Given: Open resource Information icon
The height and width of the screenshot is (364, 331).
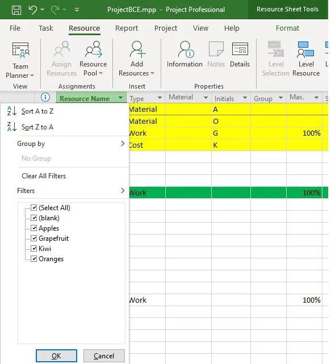Looking at the screenshot, I should click(185, 49).
